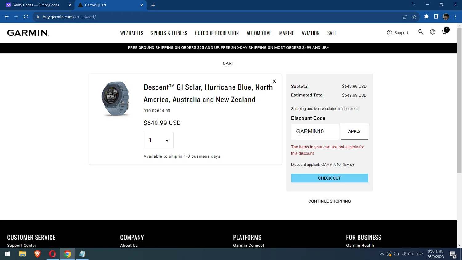462x260 pixels.
Task: Show hidden system tray icons
Action: 382,254
